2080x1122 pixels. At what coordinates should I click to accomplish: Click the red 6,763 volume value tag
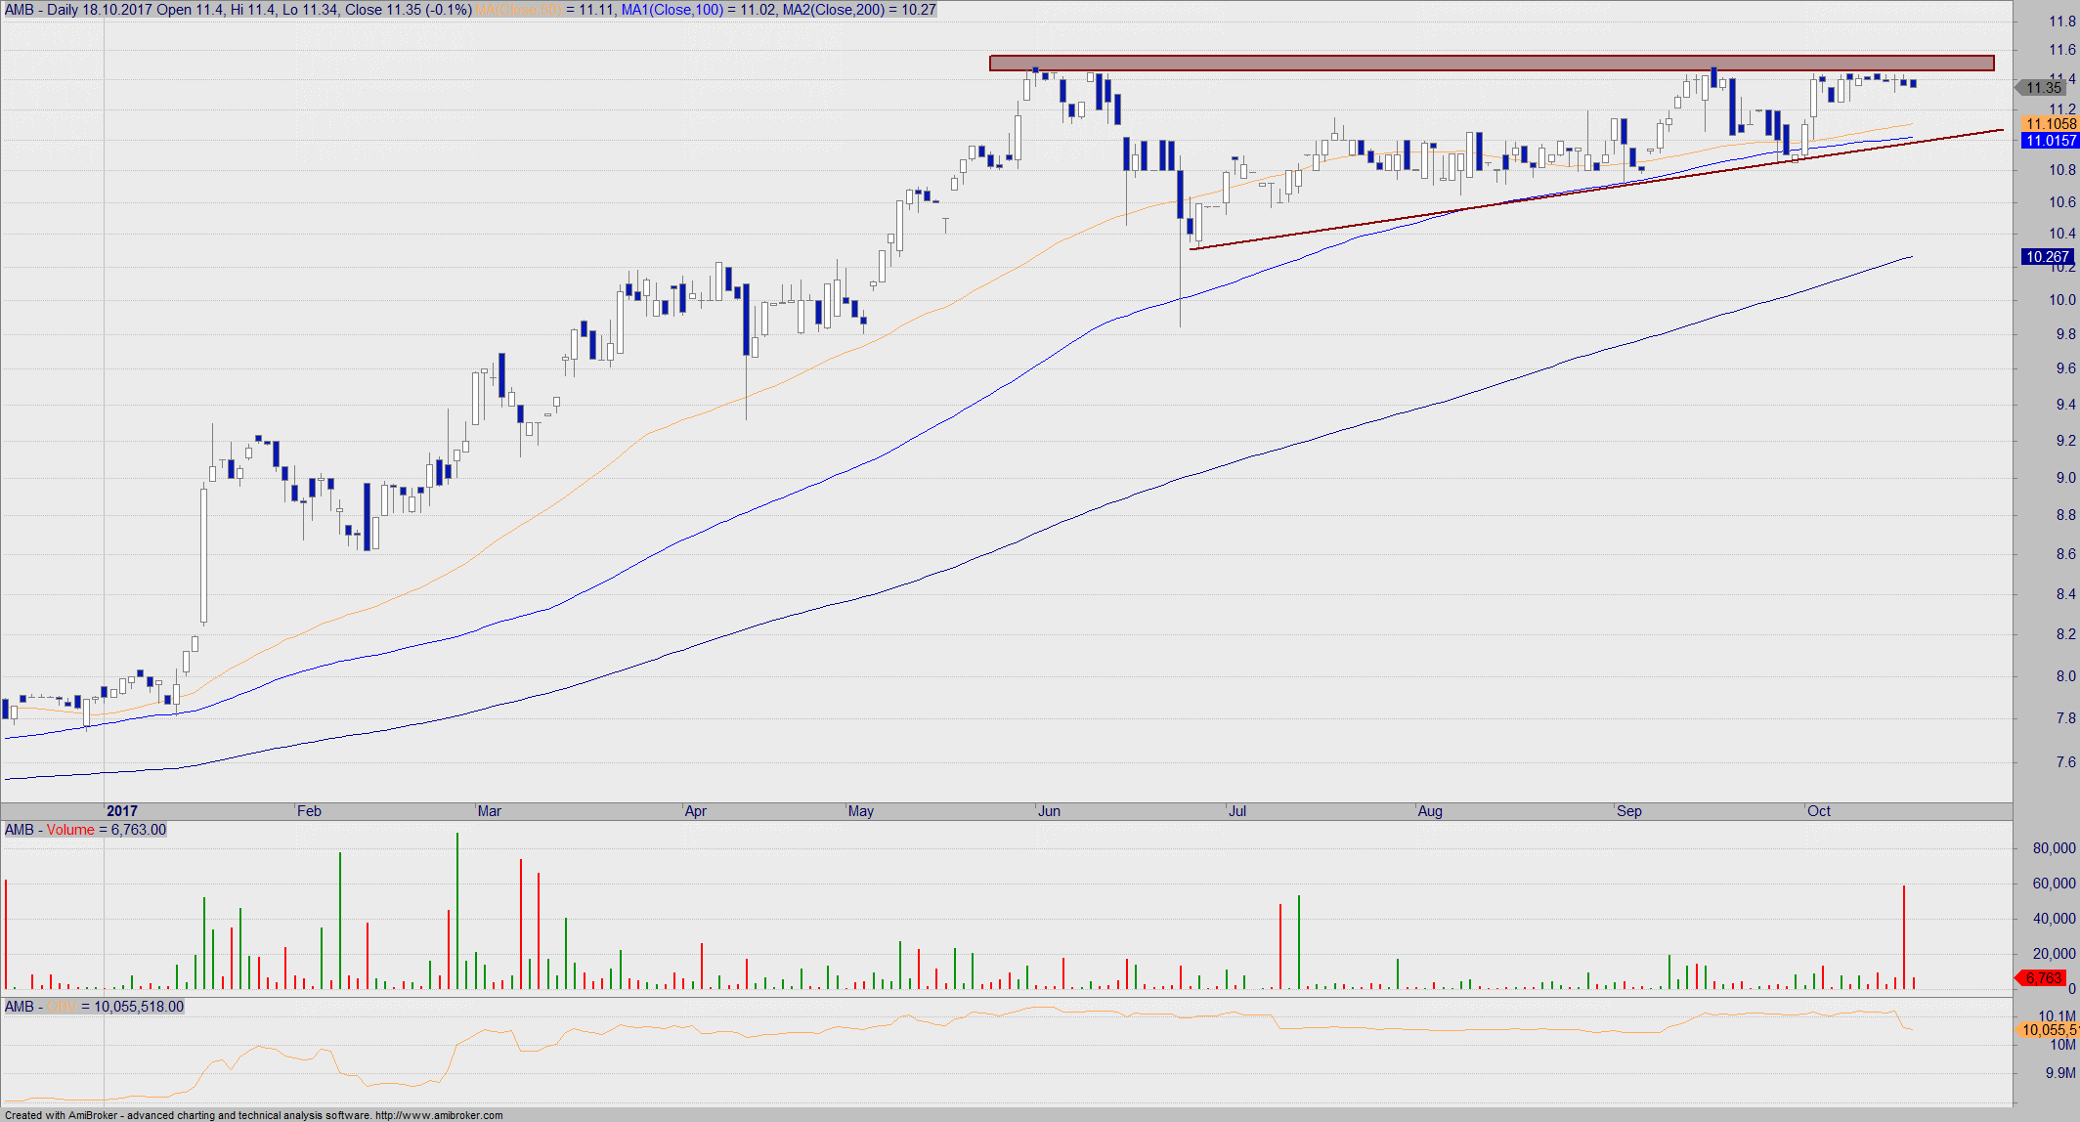pyautogui.click(x=2044, y=977)
